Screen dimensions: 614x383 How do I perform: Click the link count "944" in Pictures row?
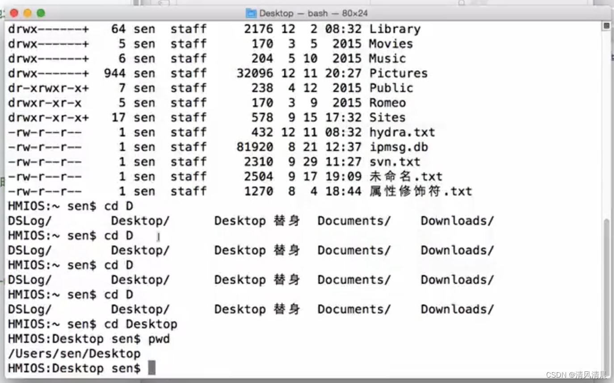point(115,74)
